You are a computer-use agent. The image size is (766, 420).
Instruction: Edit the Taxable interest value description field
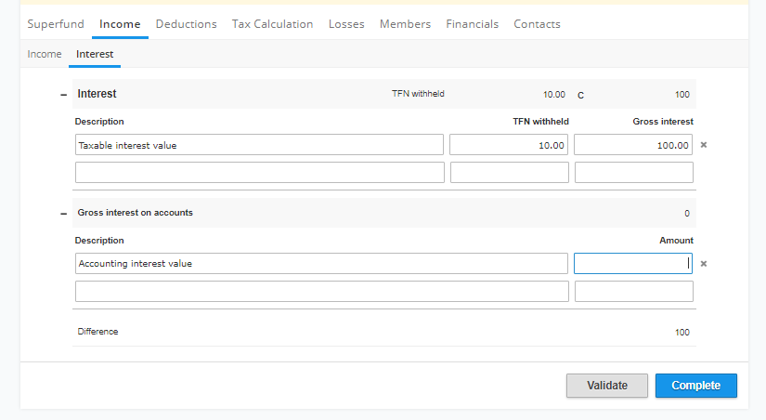[x=259, y=145]
